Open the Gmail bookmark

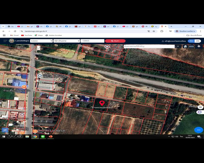pos(14,35)
